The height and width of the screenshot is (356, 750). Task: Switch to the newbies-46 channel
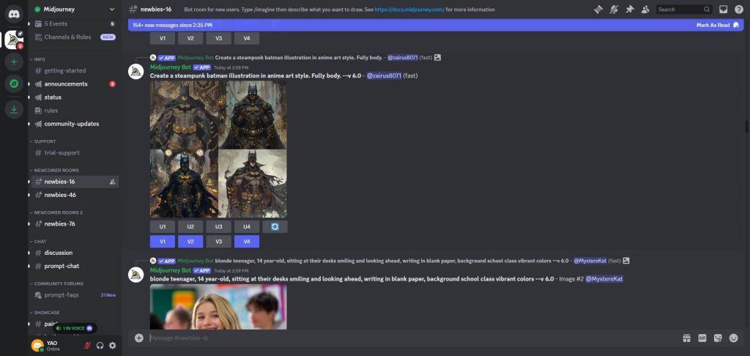60,195
